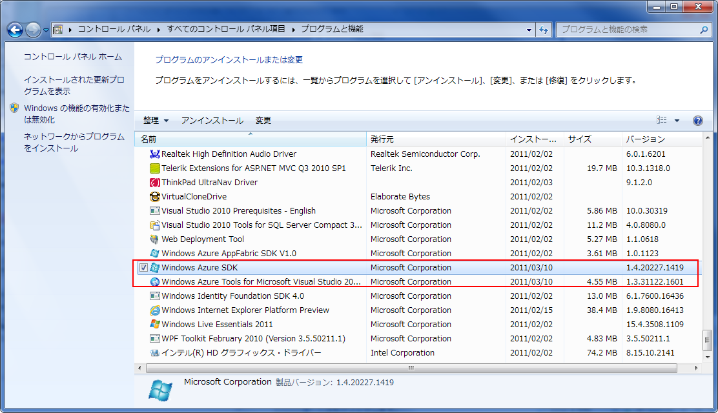This screenshot has width=718, height=413.
Task: Click the アンインストール toolbar button
Action: [212, 121]
